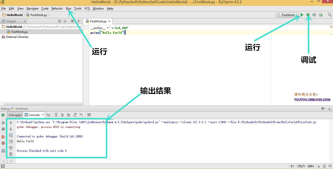The width and height of the screenshot is (333, 169).
Task: Click Restore Layout icon in debug sidebar
Action: 3,151
